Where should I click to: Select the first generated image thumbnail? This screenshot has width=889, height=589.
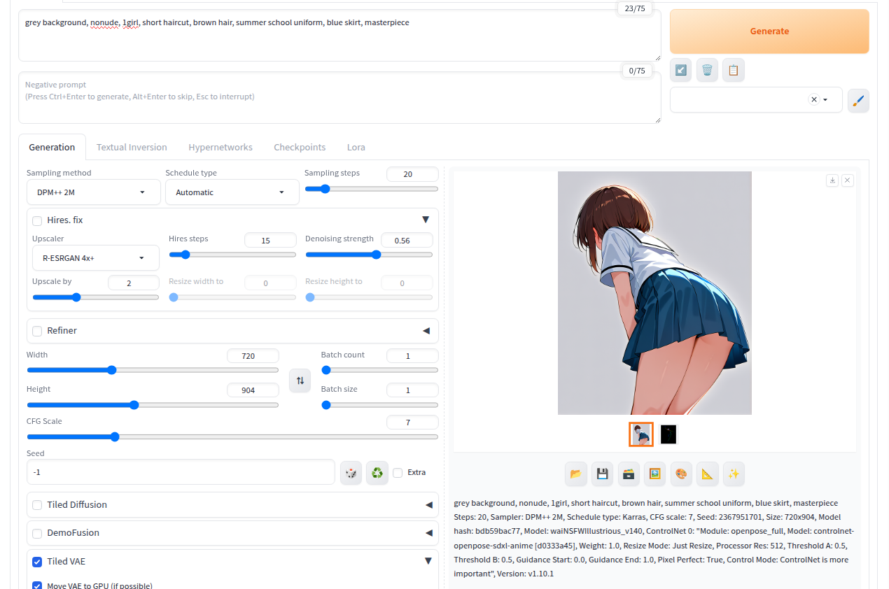(641, 434)
